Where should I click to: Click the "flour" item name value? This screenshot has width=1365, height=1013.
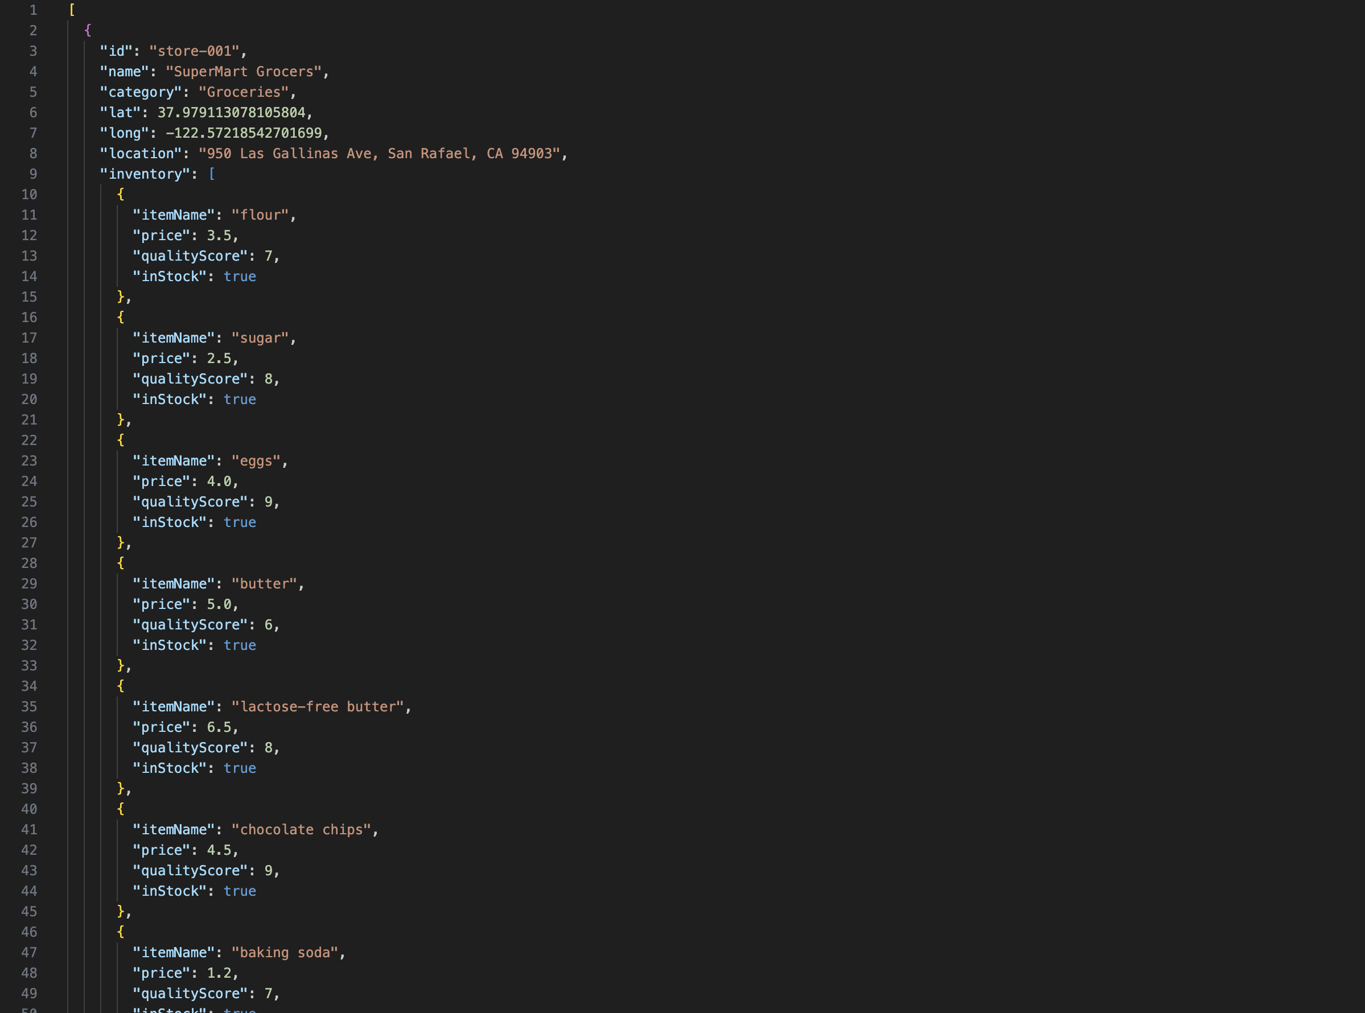coord(260,215)
